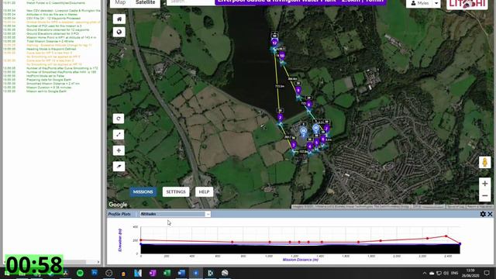The width and height of the screenshot is (496, 279).
Task: Switch to Map view
Action: 120,2
